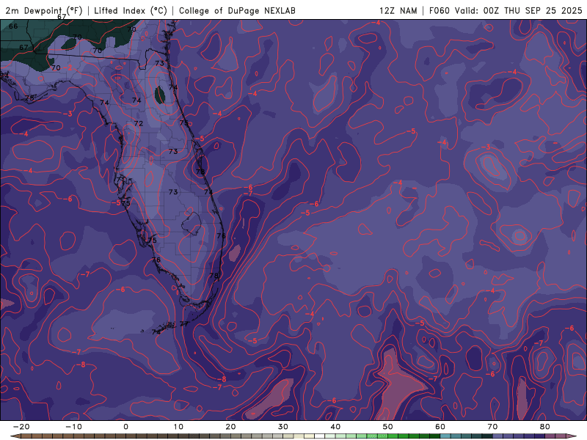
Task: Select the 'College of DuPage NEXLAB' text
Action: point(237,10)
